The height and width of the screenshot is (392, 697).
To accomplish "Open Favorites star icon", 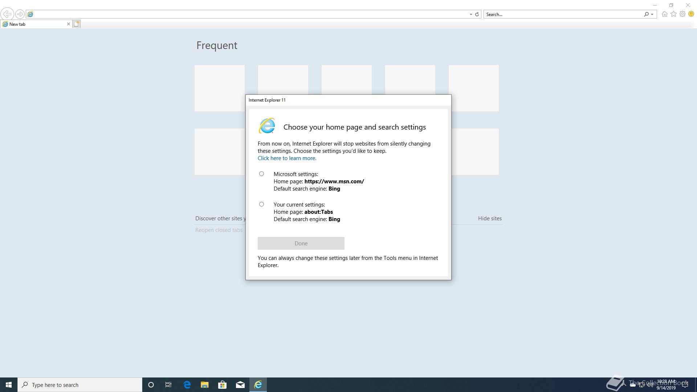I will coord(673,14).
